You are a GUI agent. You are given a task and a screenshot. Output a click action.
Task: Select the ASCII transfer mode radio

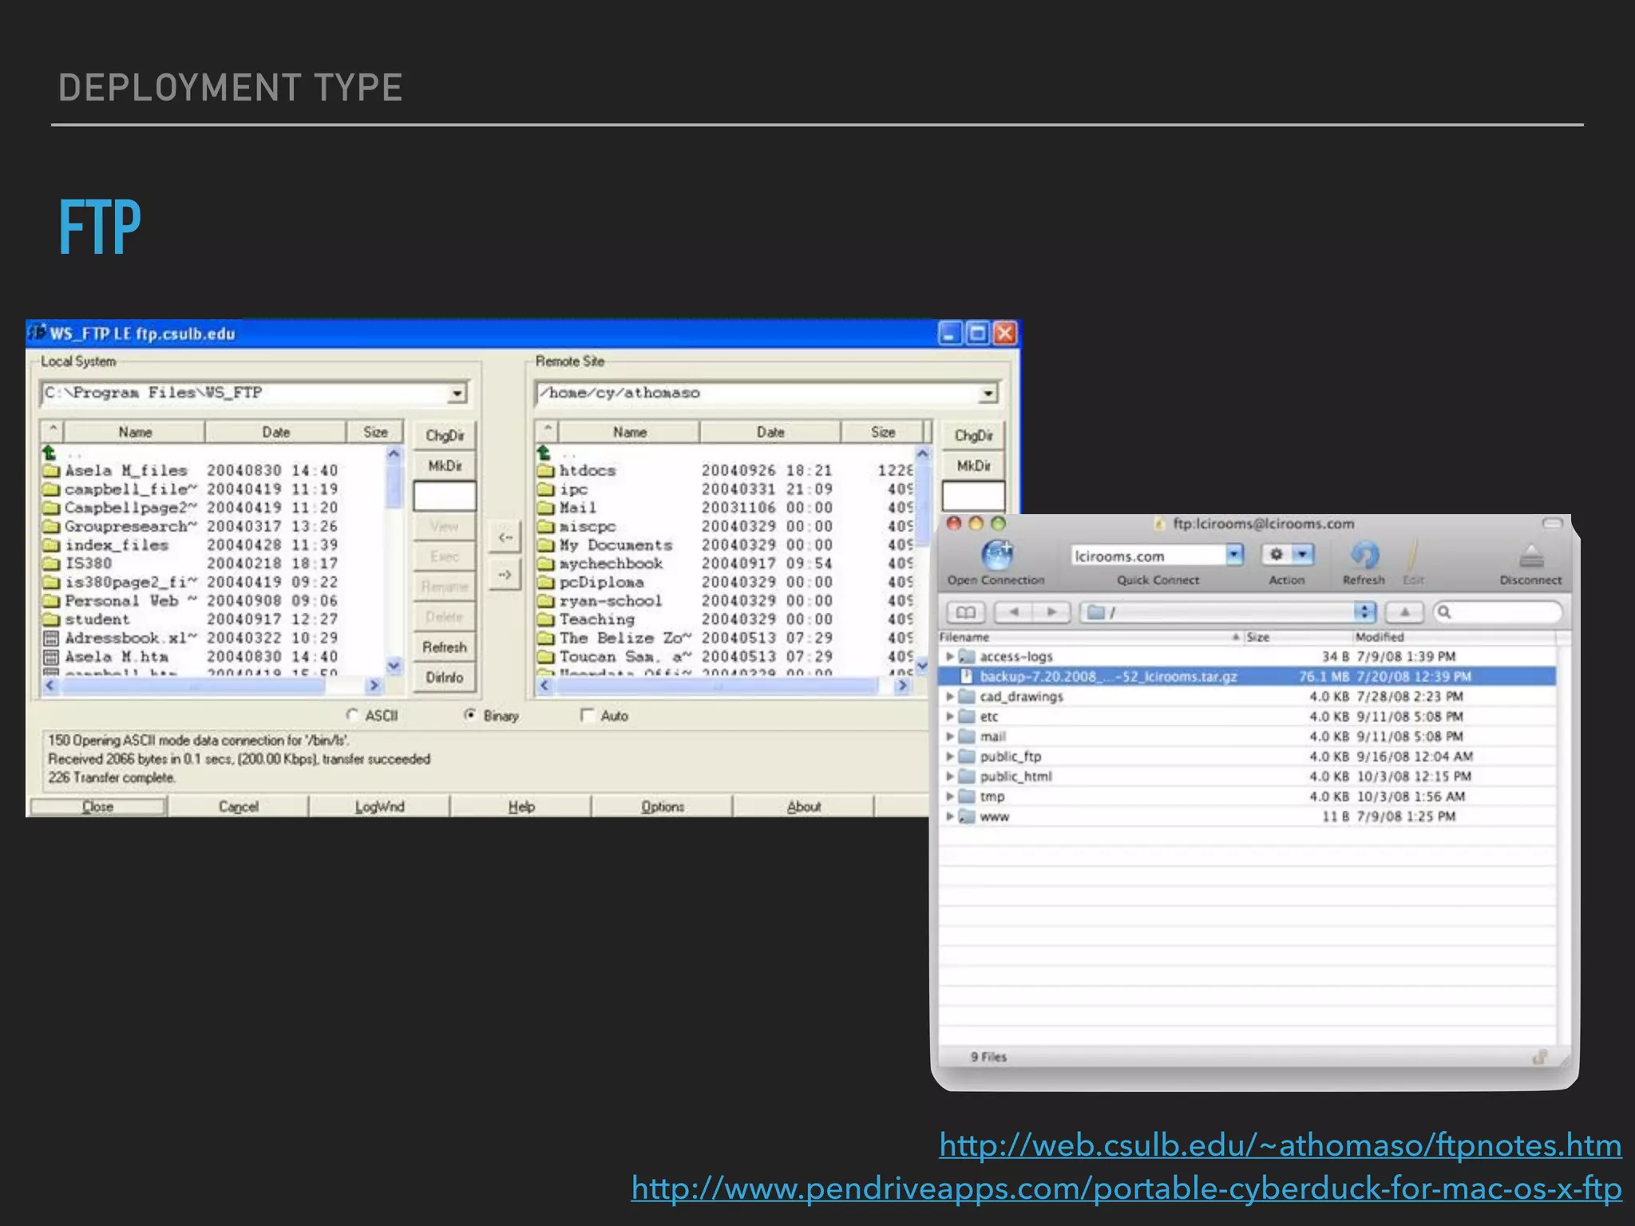click(352, 714)
